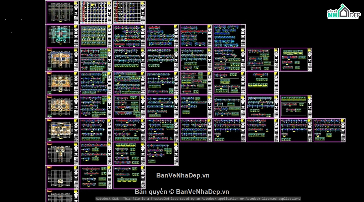Viewport: 364px width, 202px height.
Task: Click the fifth-row floor plan sheet
Action: (x=62, y=107)
